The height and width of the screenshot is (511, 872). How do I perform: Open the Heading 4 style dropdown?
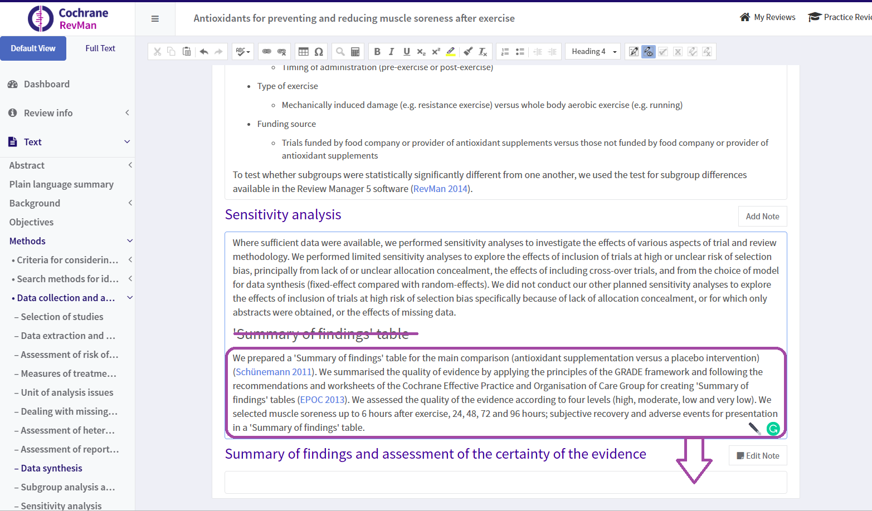pyautogui.click(x=593, y=52)
